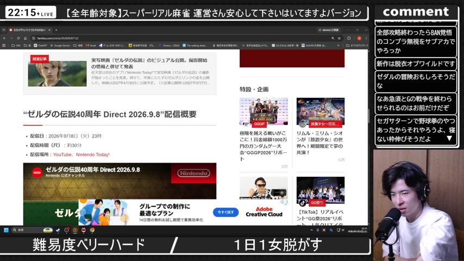The height and width of the screenshot is (261, 464).
Task: Open the TikTok GG祭2026 report article
Action: 320,217
